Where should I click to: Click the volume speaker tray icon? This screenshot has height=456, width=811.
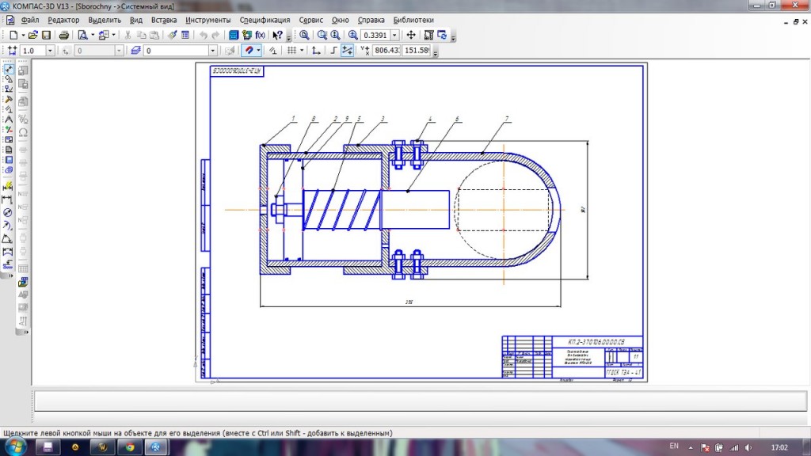tap(748, 448)
